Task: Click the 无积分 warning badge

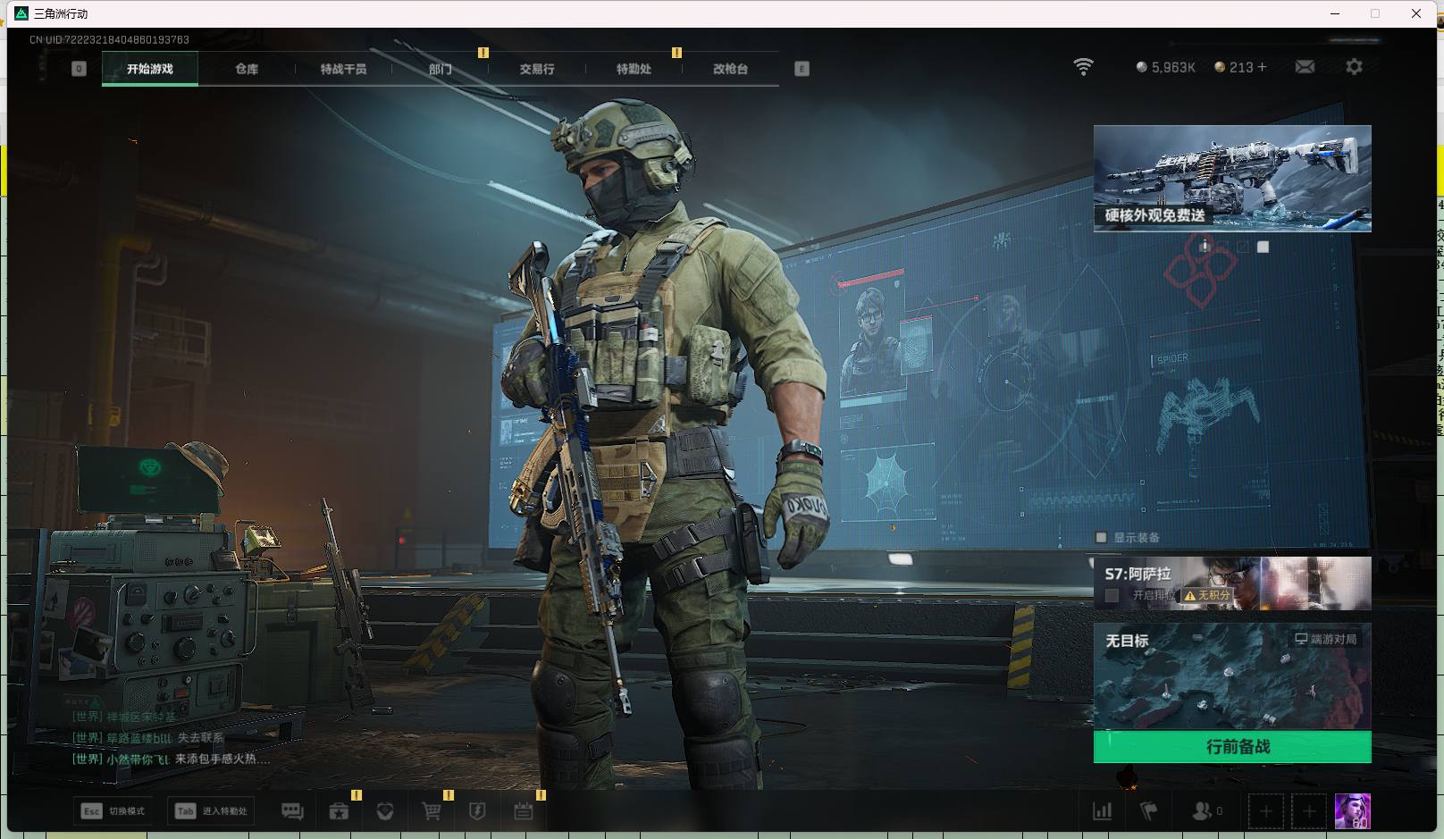Action: 1207,595
